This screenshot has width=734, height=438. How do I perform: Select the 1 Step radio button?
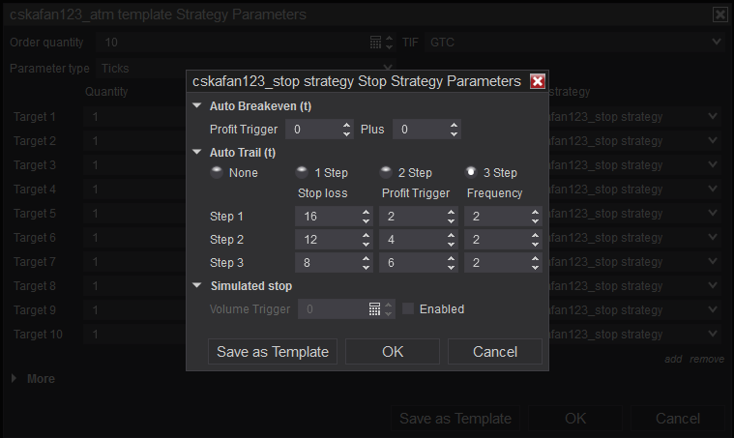coord(302,172)
